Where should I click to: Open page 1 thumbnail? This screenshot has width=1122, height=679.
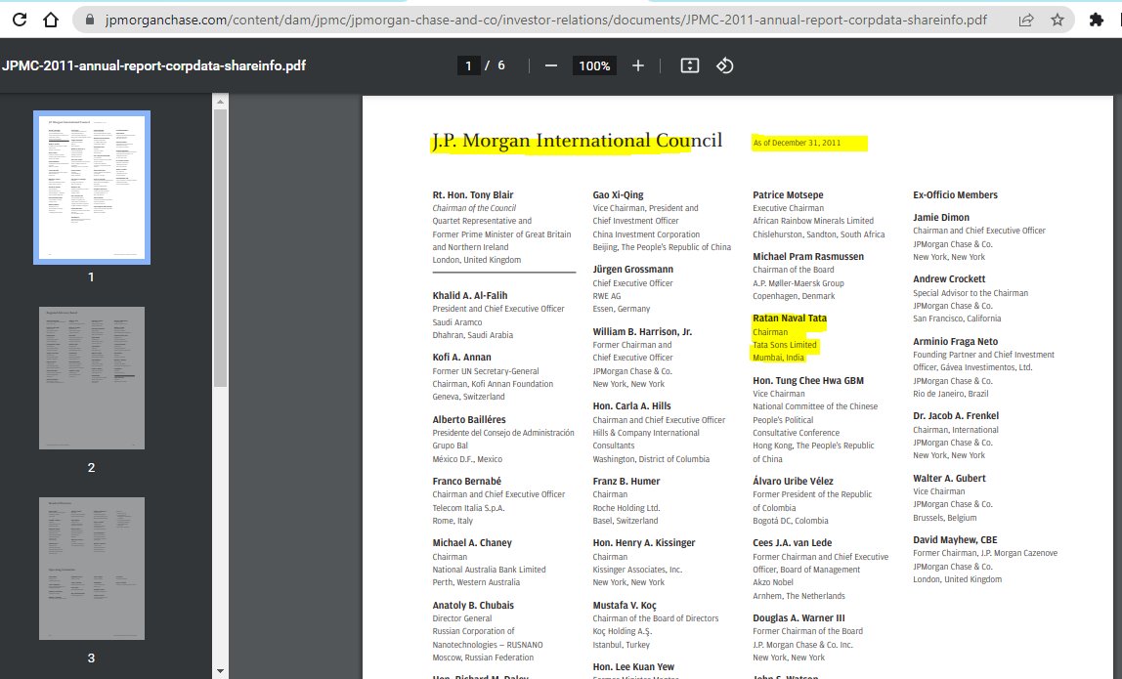tap(92, 188)
